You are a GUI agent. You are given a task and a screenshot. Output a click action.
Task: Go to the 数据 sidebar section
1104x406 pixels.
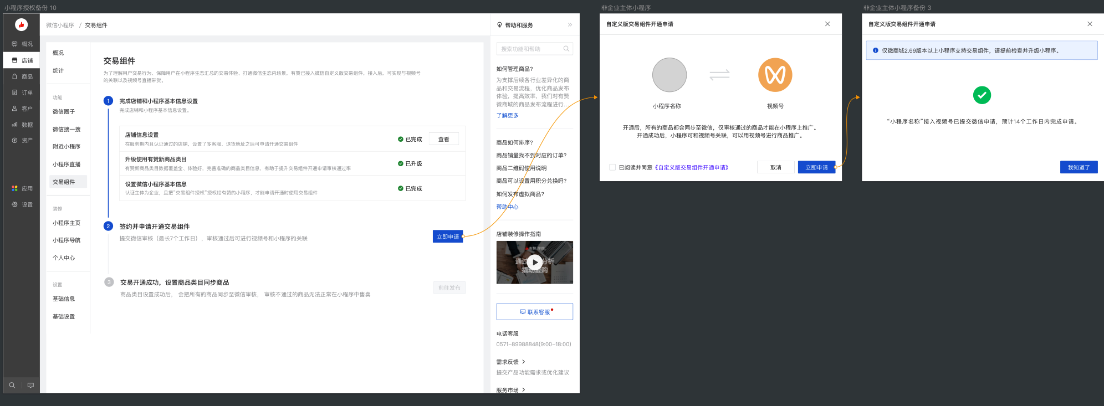pyautogui.click(x=22, y=125)
